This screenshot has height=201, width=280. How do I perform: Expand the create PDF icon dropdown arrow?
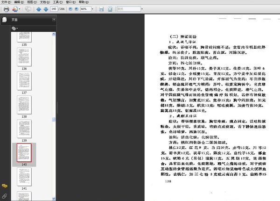pyautogui.click(x=20, y=9)
